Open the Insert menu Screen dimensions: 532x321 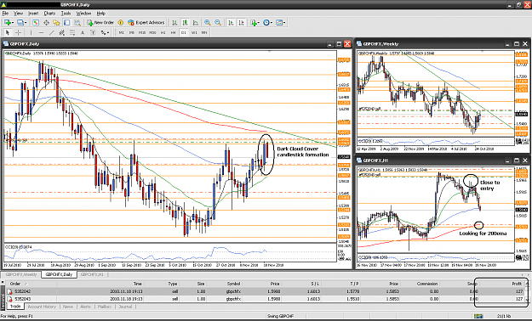point(33,14)
